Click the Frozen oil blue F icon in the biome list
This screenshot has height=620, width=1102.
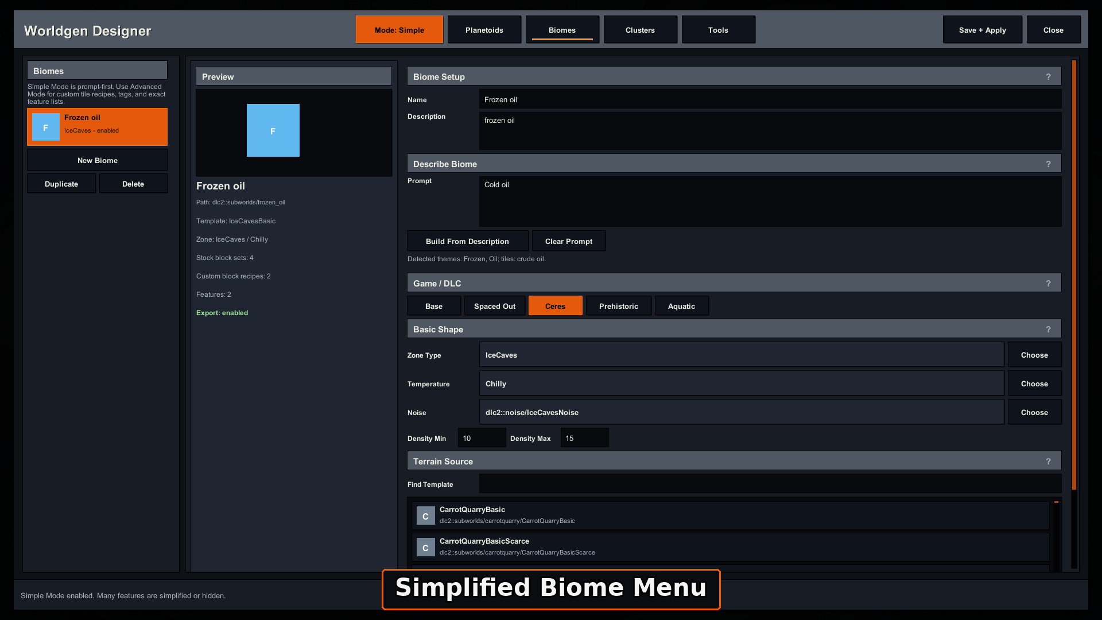point(46,127)
